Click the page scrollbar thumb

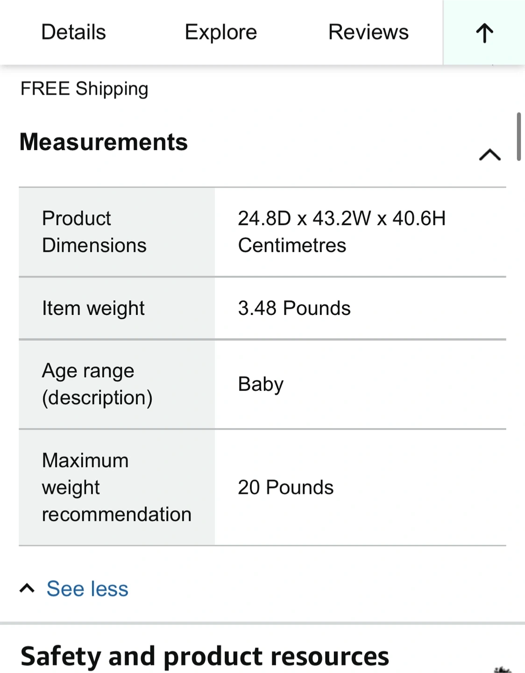pos(518,136)
